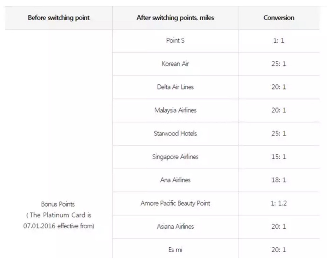This screenshot has height=267, width=327.
Task: Click the Conversion column header
Action: pos(279,18)
